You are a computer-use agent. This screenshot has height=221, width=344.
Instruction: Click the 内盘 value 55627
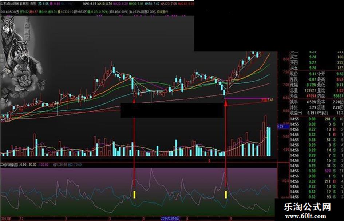pos(339,96)
